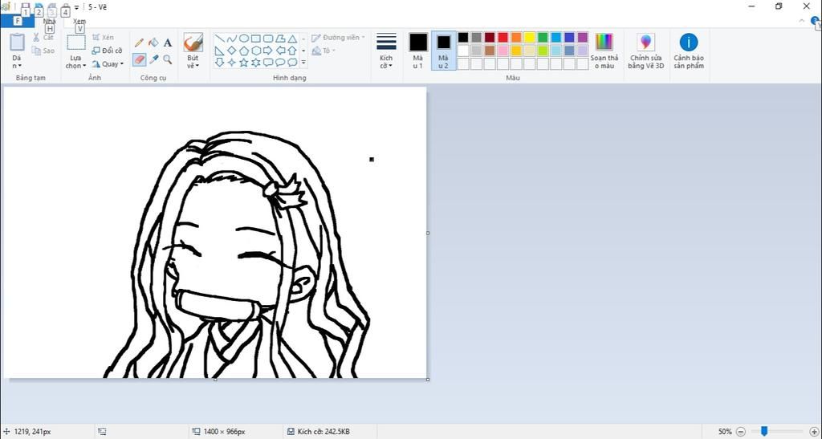Expand the Lựa chọn dropdown arrow
822x439 pixels.
pos(83,66)
